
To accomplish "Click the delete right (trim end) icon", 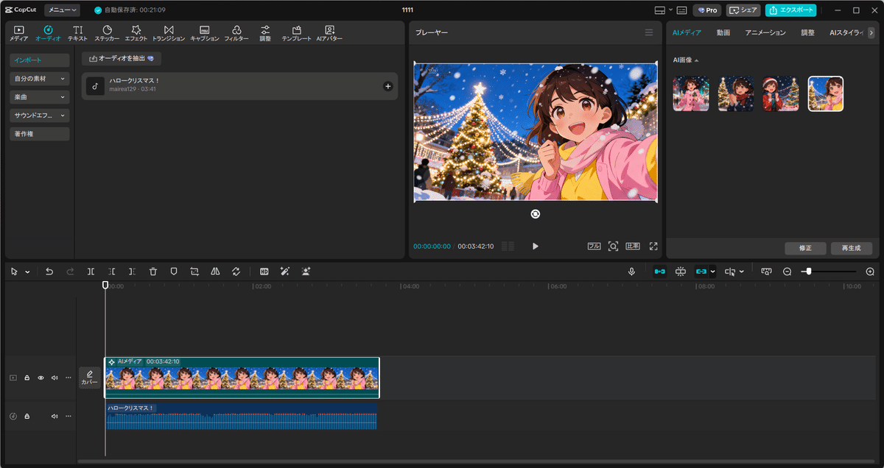I will [132, 272].
